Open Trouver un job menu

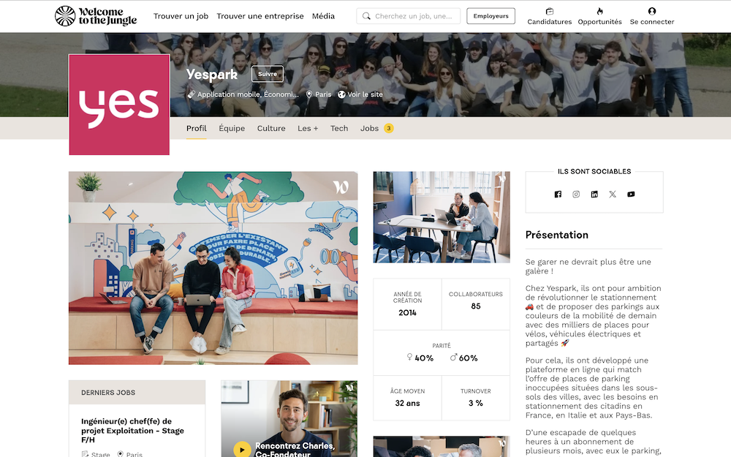[x=181, y=16]
